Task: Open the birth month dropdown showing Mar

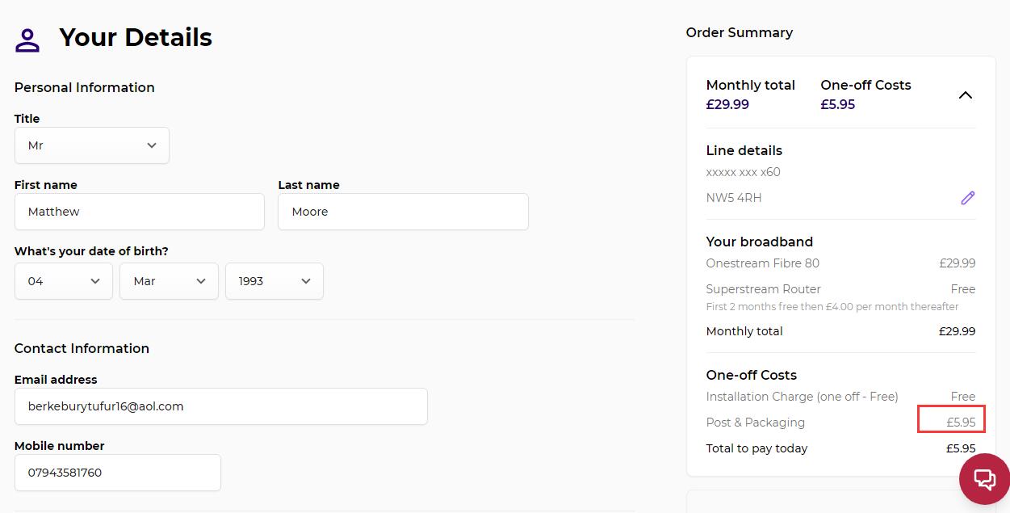Action: 169,281
